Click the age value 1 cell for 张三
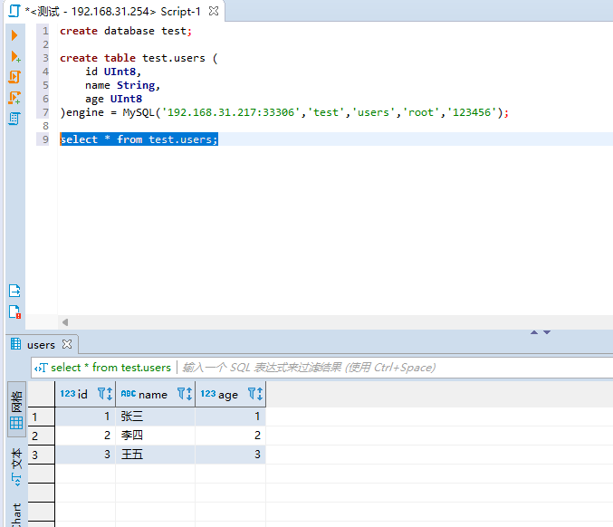613x527 pixels. coord(230,417)
